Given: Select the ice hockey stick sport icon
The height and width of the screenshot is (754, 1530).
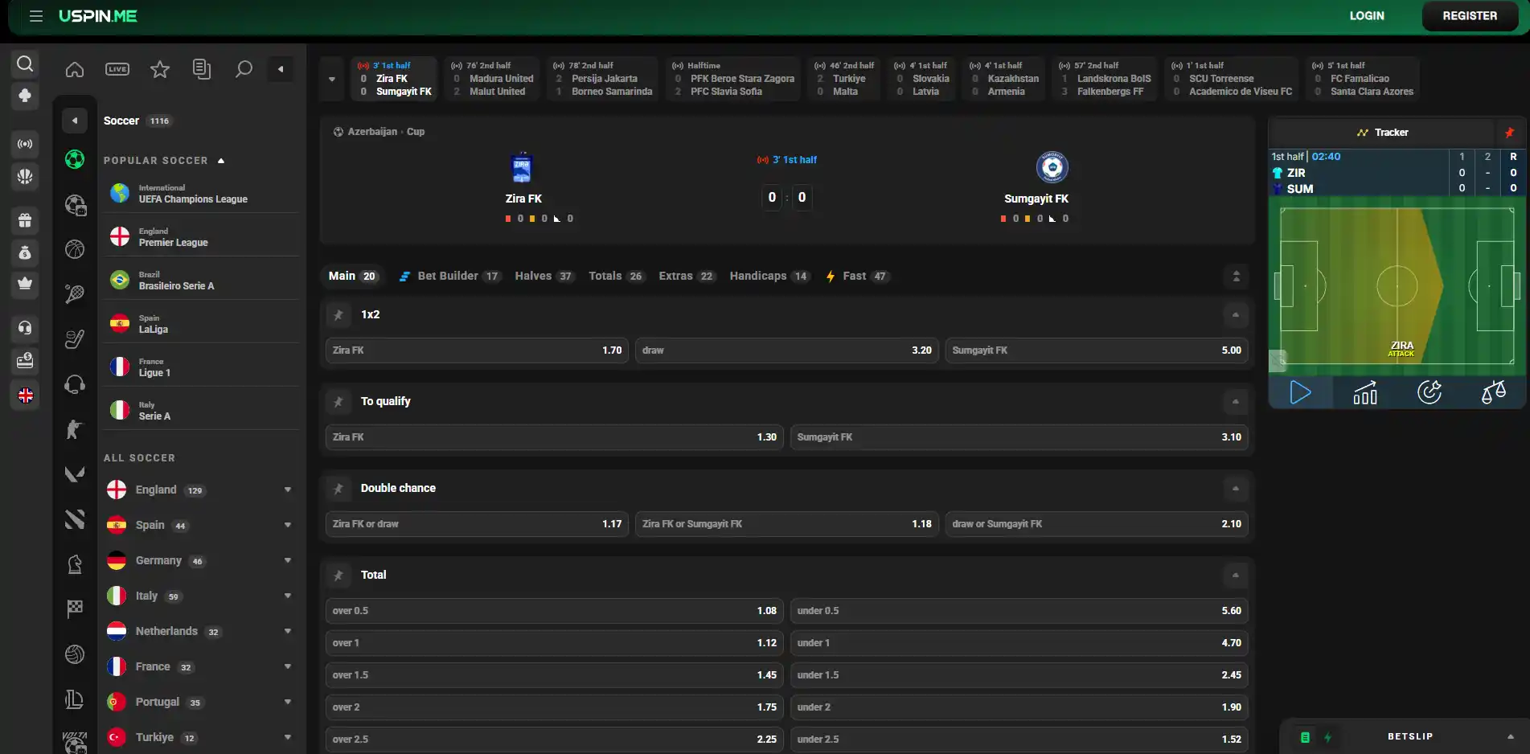Looking at the screenshot, I should (75, 339).
